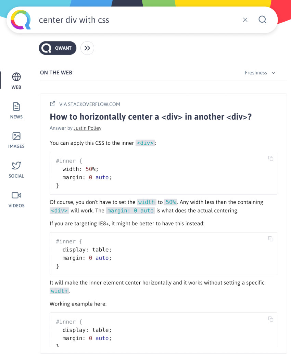
Task: Switch to the Web tab
Action: (16, 81)
